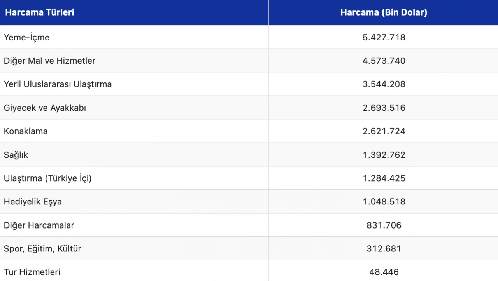
Task: Click the Tur Hizmetleri row label
Action: 32,272
